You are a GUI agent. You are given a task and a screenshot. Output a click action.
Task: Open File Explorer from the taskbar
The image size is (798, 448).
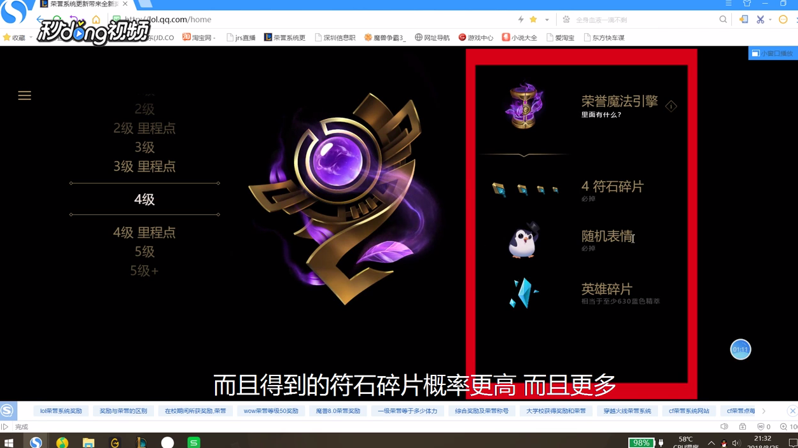88,442
